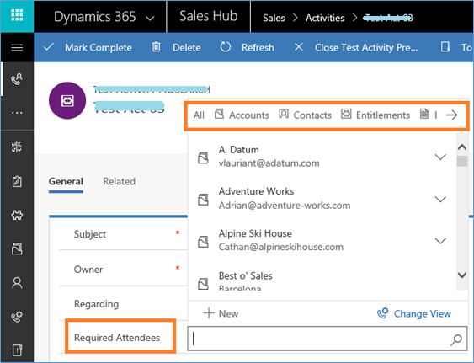The width and height of the screenshot is (474, 363).
Task: Click the purple activity entity icon
Action: (67, 100)
